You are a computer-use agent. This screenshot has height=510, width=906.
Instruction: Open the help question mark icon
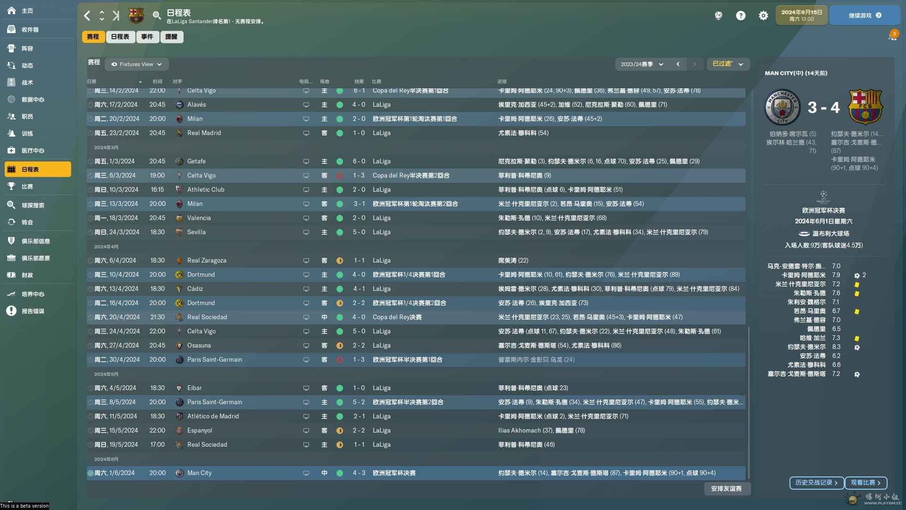(741, 16)
